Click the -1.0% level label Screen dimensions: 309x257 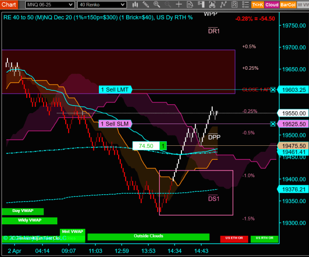click(248, 175)
